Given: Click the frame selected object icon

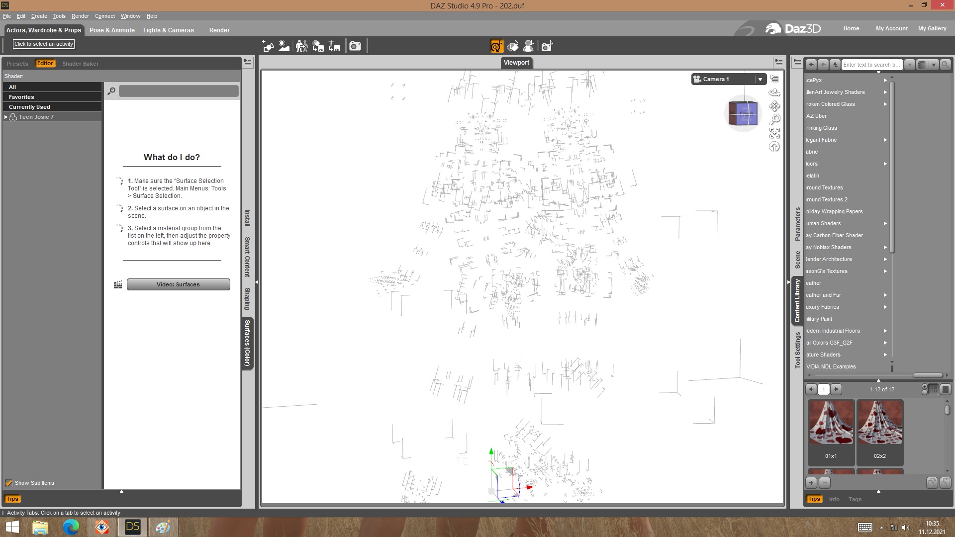Looking at the screenshot, I should coord(774,133).
